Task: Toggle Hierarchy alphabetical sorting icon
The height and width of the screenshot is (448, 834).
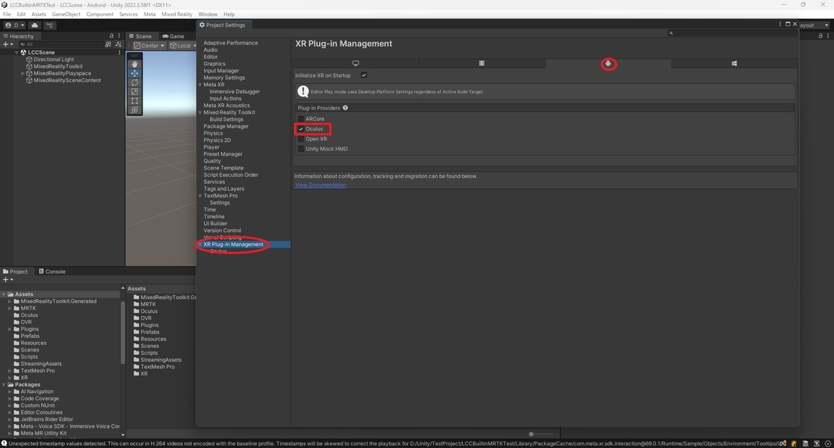Action: [x=117, y=44]
